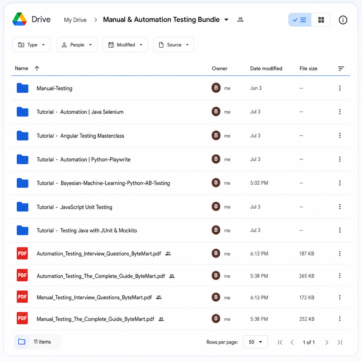
Task: Open the Google Drive logo home
Action: [x=20, y=19]
